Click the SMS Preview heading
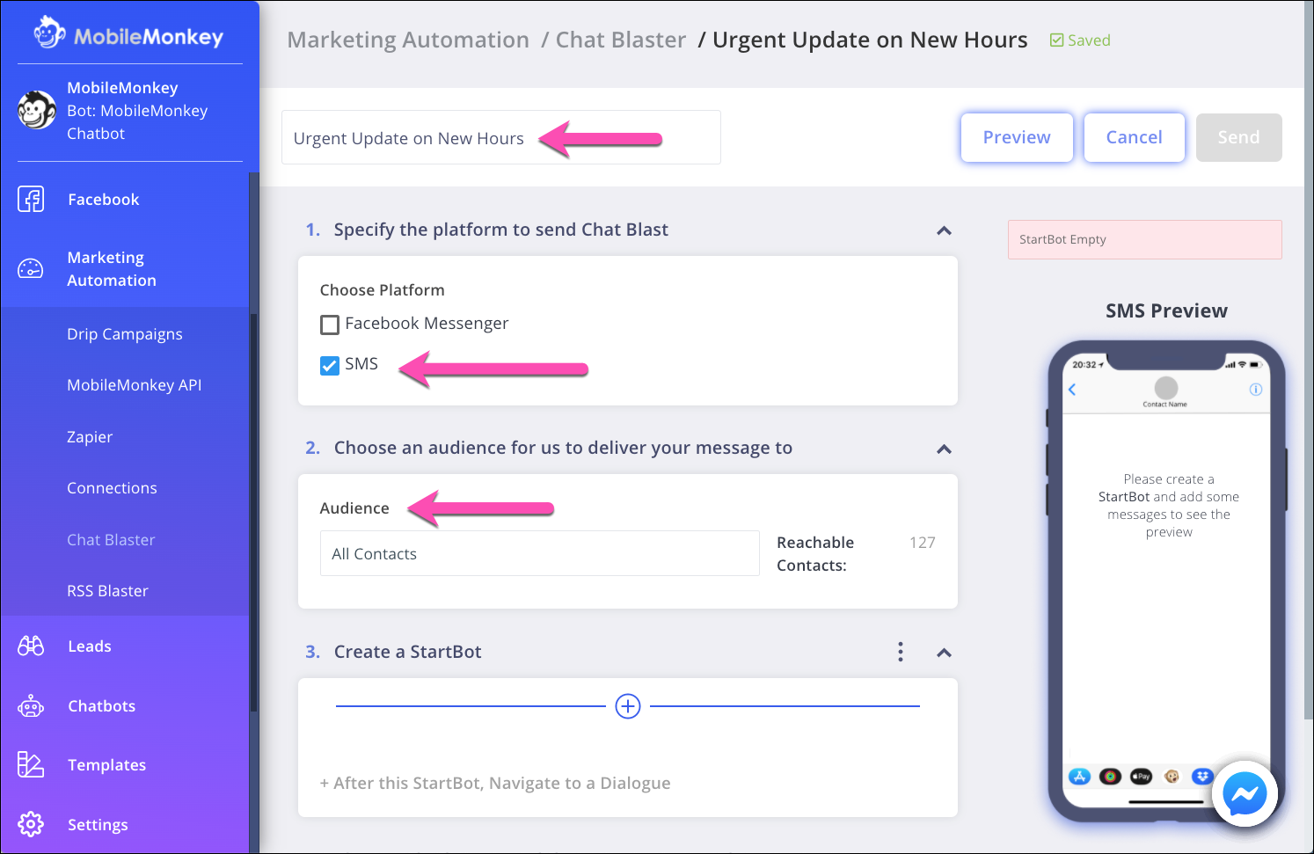 (x=1166, y=310)
